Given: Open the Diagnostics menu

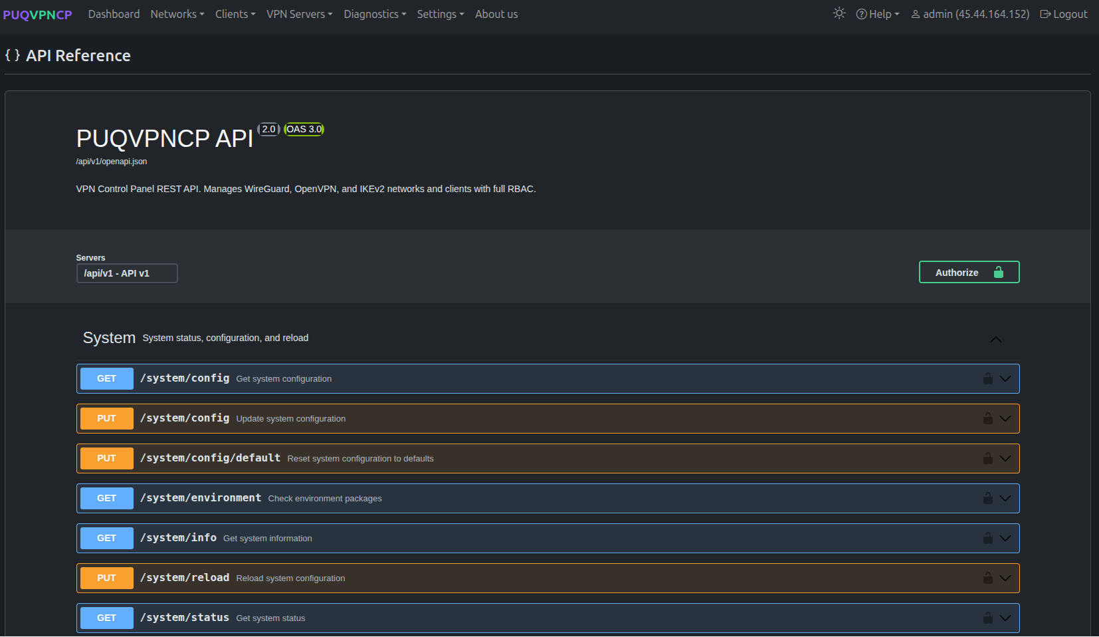Looking at the screenshot, I should point(375,14).
